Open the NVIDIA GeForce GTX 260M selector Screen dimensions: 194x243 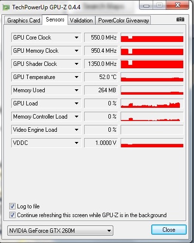click(x=60, y=231)
